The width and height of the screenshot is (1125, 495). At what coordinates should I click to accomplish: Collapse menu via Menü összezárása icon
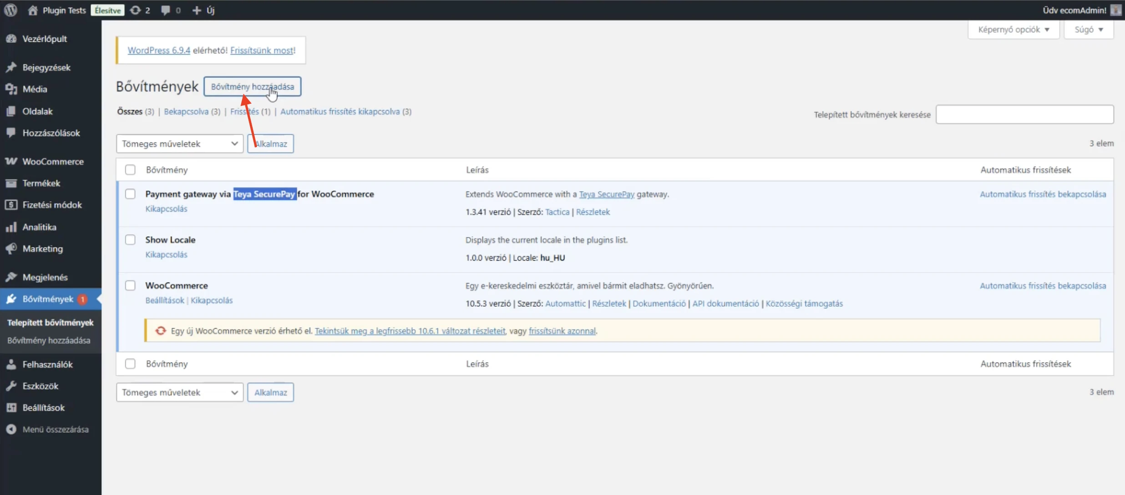click(11, 429)
